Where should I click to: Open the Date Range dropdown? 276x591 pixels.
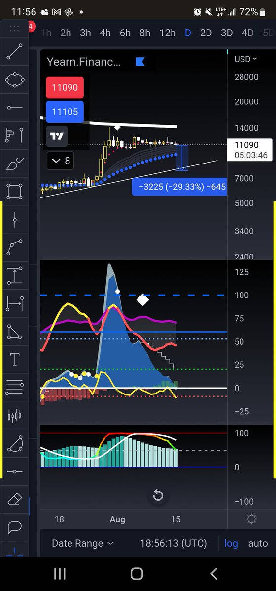click(x=83, y=543)
